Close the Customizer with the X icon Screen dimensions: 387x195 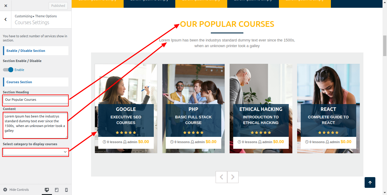point(6,5)
